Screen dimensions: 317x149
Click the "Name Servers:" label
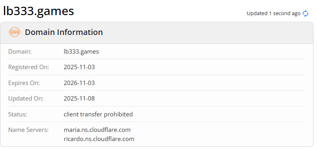coord(28,130)
